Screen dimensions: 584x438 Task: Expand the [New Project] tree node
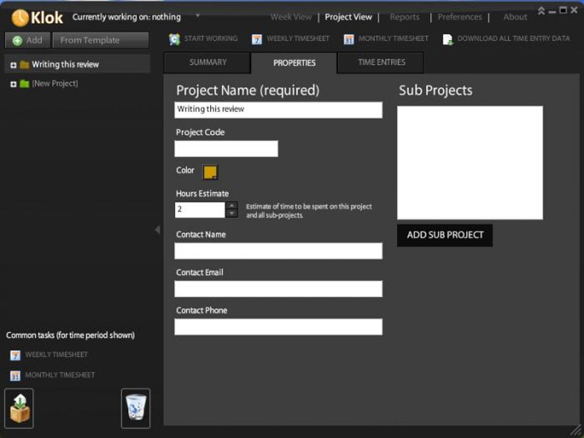click(x=13, y=84)
